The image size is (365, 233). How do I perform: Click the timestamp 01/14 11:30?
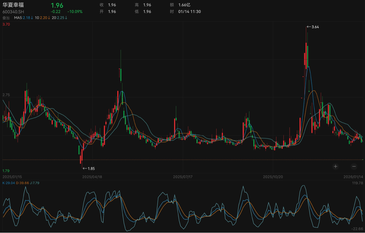coord(190,12)
